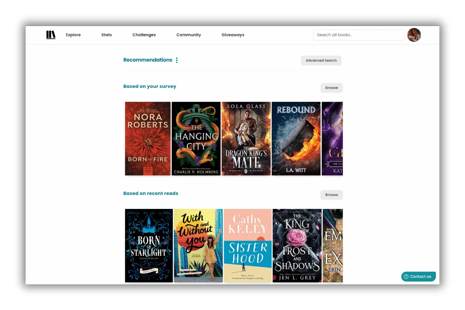465x310 pixels.
Task: Open your profile avatar menu
Action: pyautogui.click(x=414, y=34)
